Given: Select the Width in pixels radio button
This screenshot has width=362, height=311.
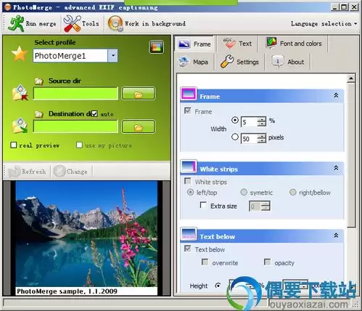Looking at the screenshot, I should click(x=235, y=137).
